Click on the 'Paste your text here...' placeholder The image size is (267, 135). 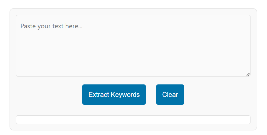(51, 26)
